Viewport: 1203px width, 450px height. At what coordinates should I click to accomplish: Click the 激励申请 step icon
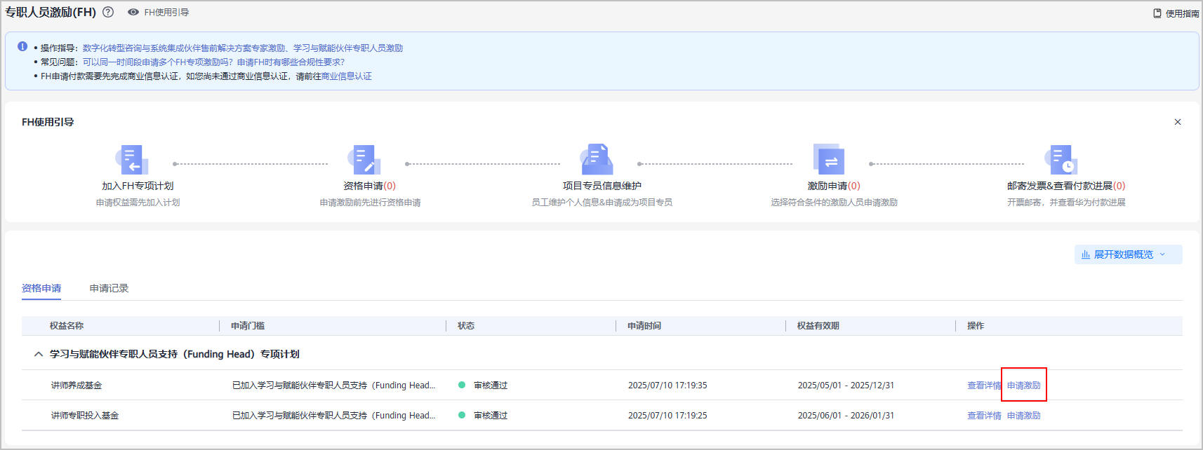coord(829,160)
